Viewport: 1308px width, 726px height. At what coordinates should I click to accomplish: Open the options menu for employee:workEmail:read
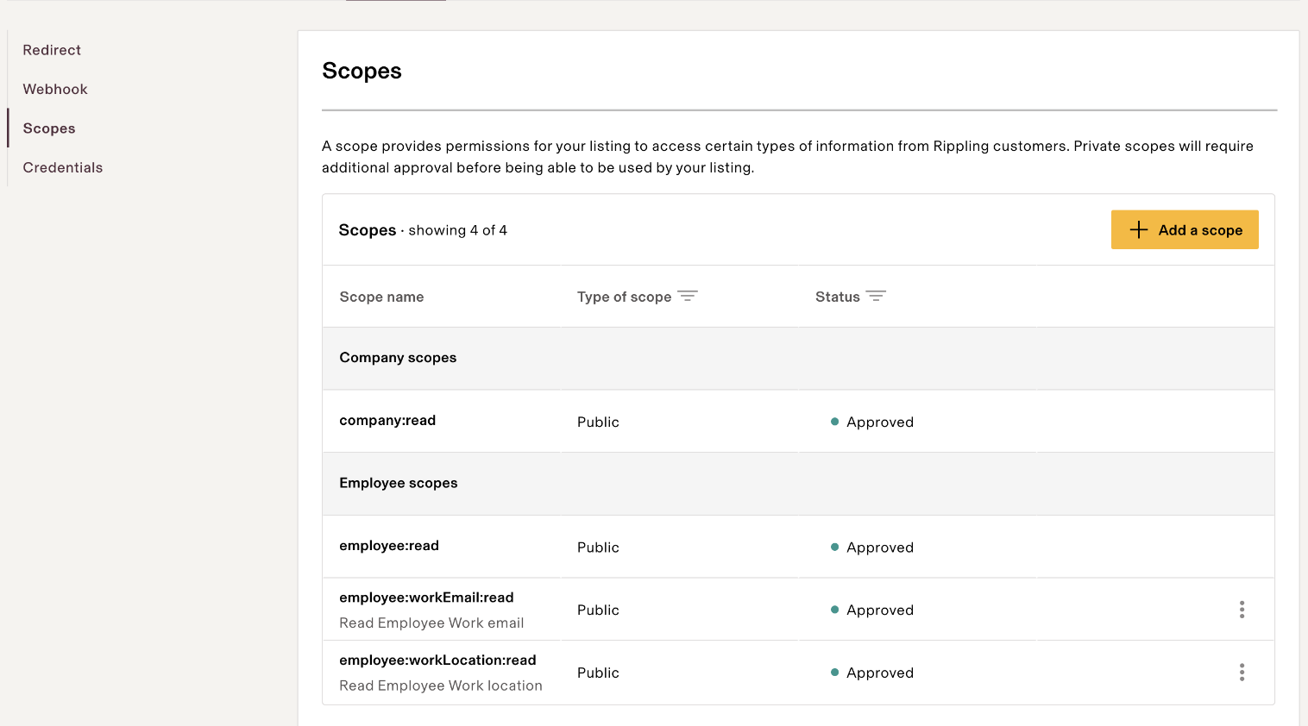1242,610
